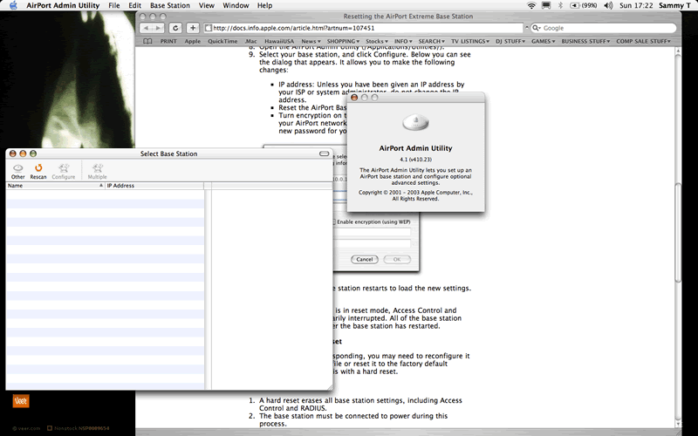698x436 pixels.
Task: Expand the DJ STUFF bookmark folder
Action: (510, 41)
